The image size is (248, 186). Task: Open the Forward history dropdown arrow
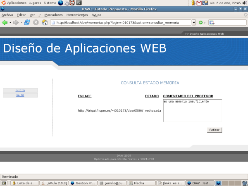[21, 23]
